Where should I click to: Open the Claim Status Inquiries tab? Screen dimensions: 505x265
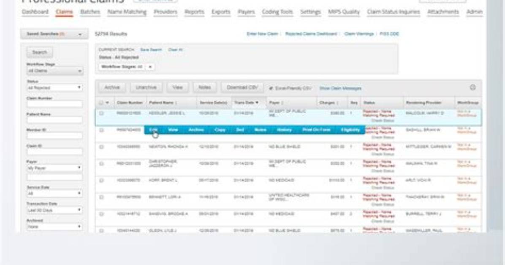[x=394, y=12]
